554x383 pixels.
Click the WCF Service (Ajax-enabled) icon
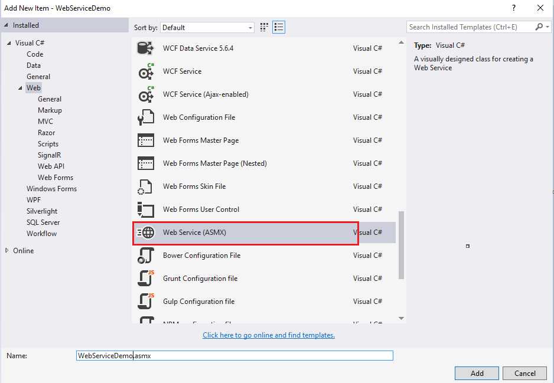click(x=146, y=94)
